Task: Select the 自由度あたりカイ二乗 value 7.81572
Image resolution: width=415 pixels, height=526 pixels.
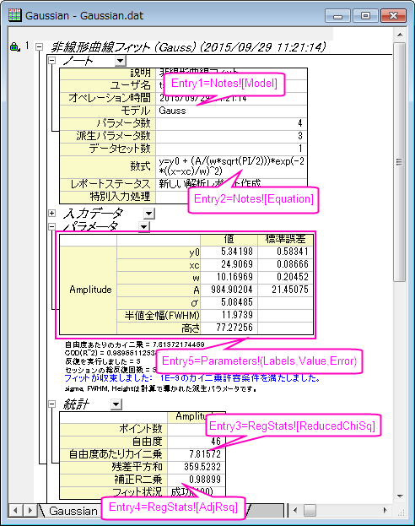Action: (x=197, y=454)
